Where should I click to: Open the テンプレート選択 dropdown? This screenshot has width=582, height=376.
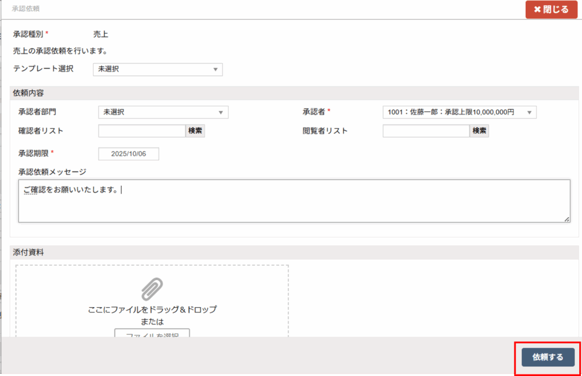pyautogui.click(x=157, y=69)
